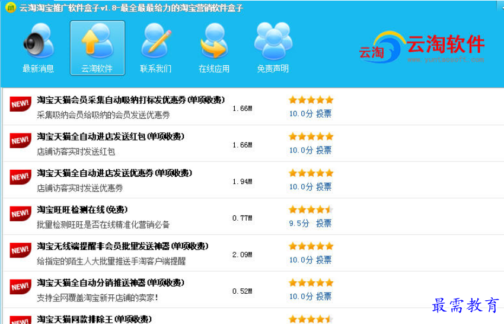Click NEW badge of 进店发送红包 row
Image resolution: width=504 pixels, height=324 pixels.
(x=20, y=140)
